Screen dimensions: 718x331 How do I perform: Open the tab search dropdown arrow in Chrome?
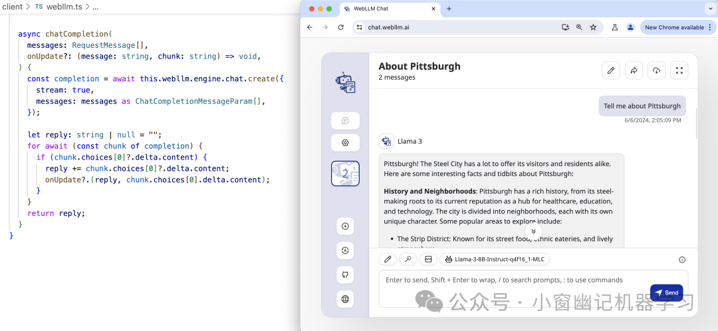click(709, 9)
